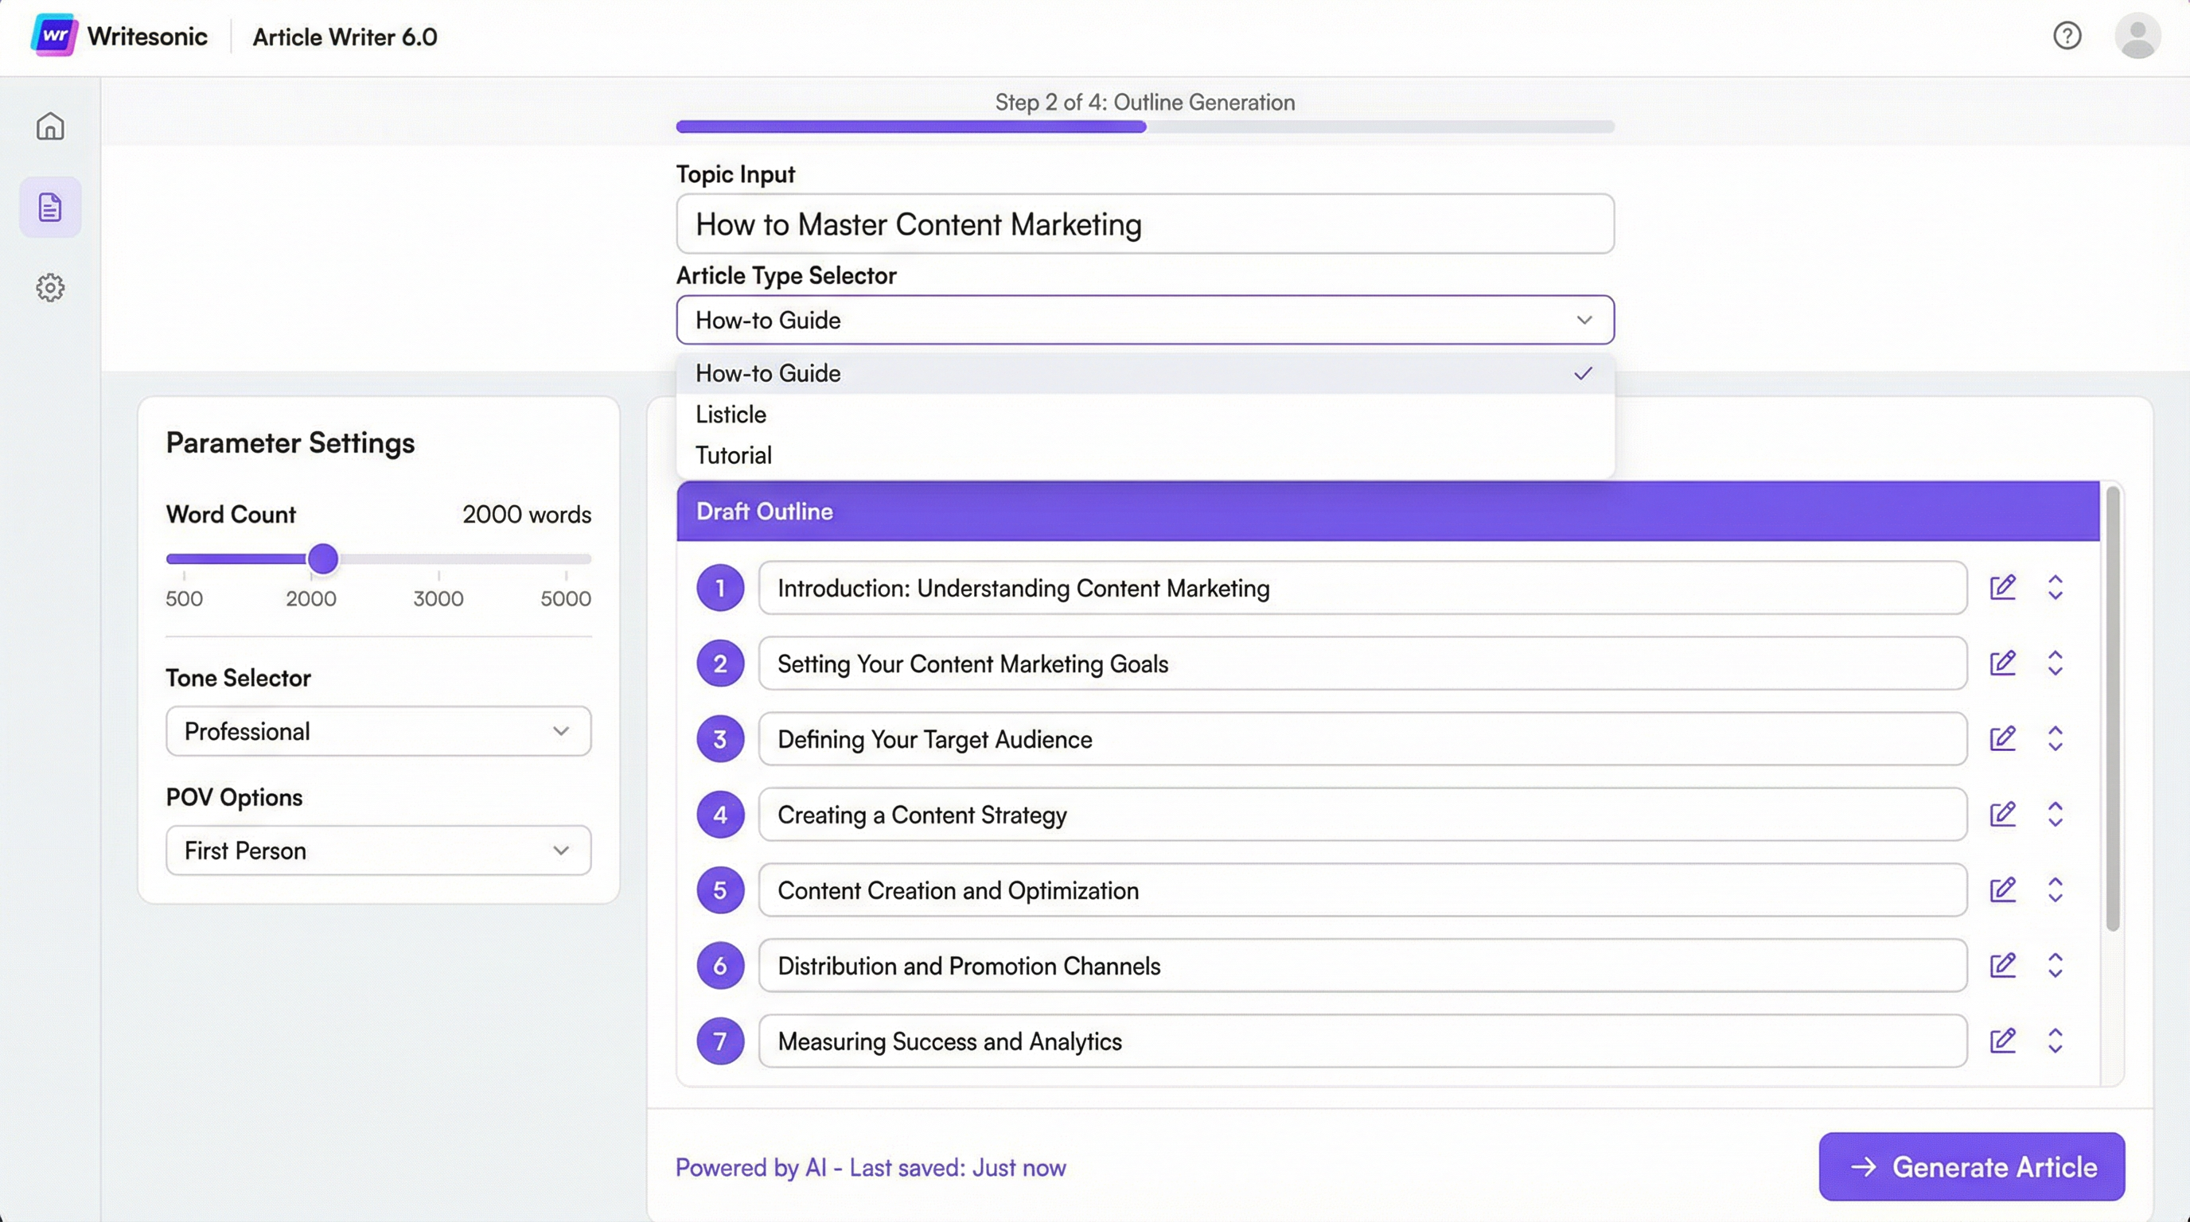Click the checkmark next to How-to Guide
The width and height of the screenshot is (2190, 1222).
tap(1582, 373)
